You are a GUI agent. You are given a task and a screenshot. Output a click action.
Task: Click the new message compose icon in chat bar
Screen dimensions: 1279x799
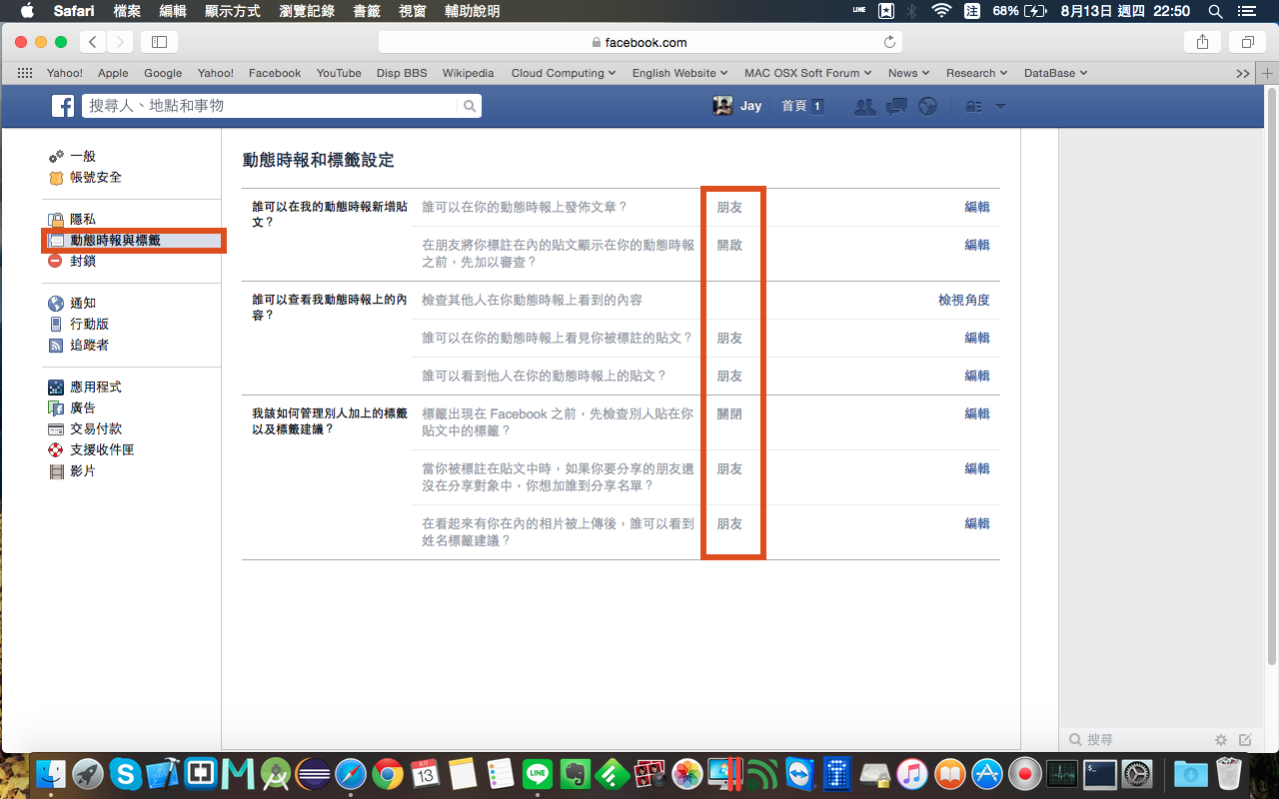click(x=1245, y=740)
